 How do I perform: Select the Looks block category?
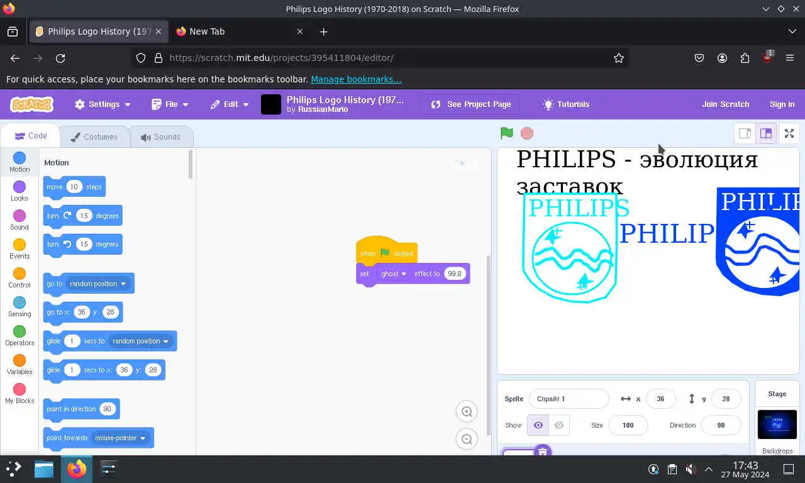19,191
